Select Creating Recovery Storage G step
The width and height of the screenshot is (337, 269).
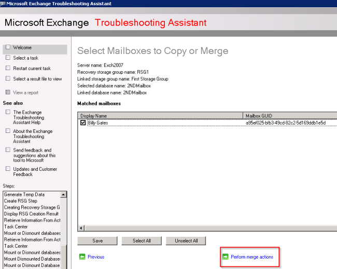32,207
